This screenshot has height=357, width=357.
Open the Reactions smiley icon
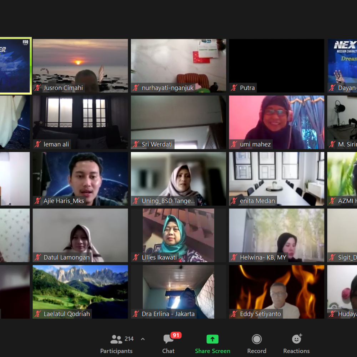(296, 339)
